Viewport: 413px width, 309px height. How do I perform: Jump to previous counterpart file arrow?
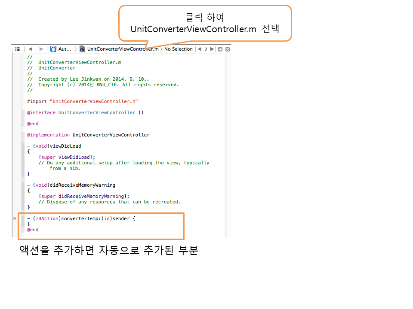199,49
